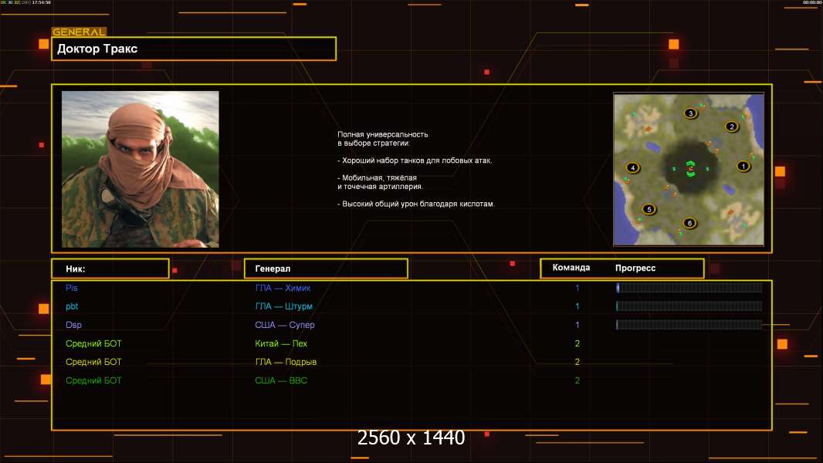Click the loading progress bar for Pis

[689, 288]
